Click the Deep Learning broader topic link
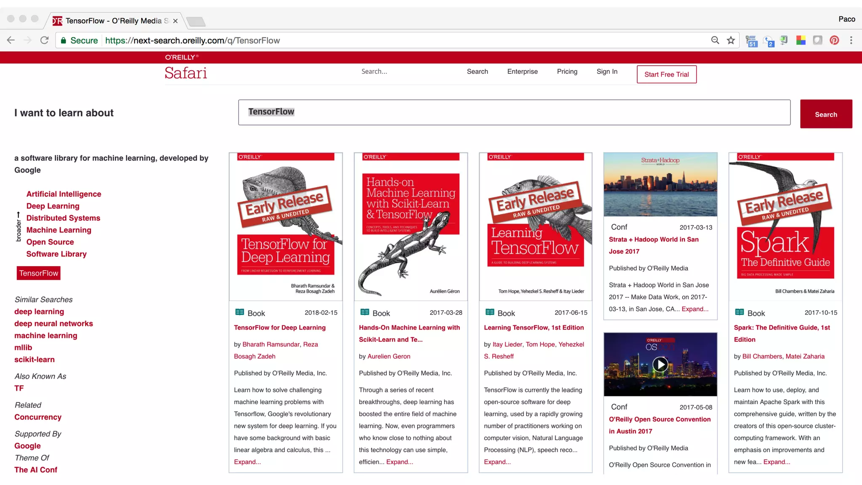This screenshot has height=485, width=862. tap(53, 206)
